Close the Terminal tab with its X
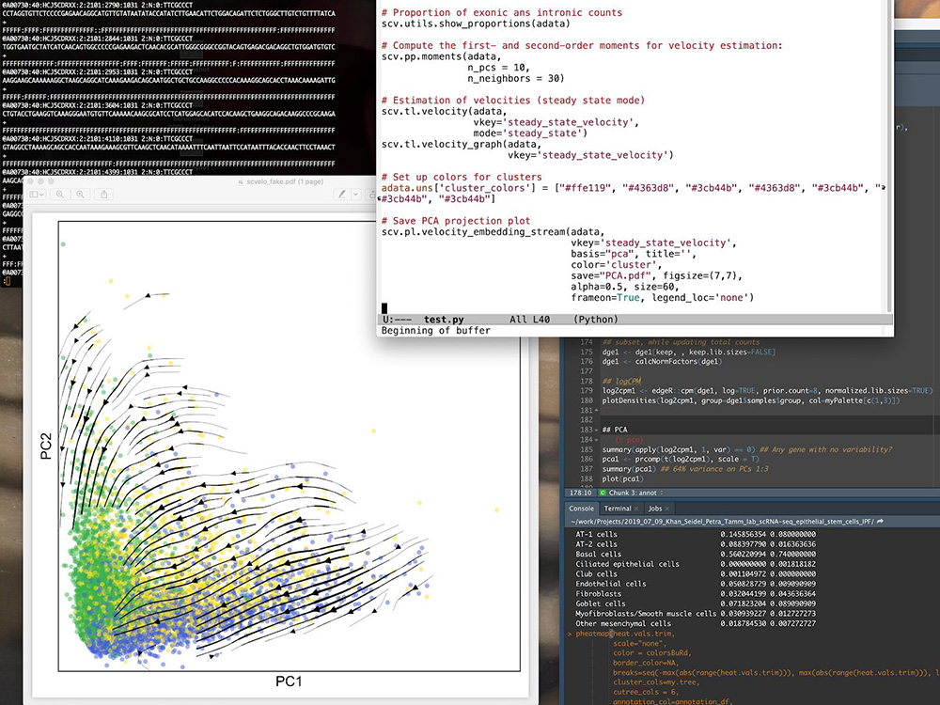Image resolution: width=940 pixels, height=705 pixels. point(636,508)
